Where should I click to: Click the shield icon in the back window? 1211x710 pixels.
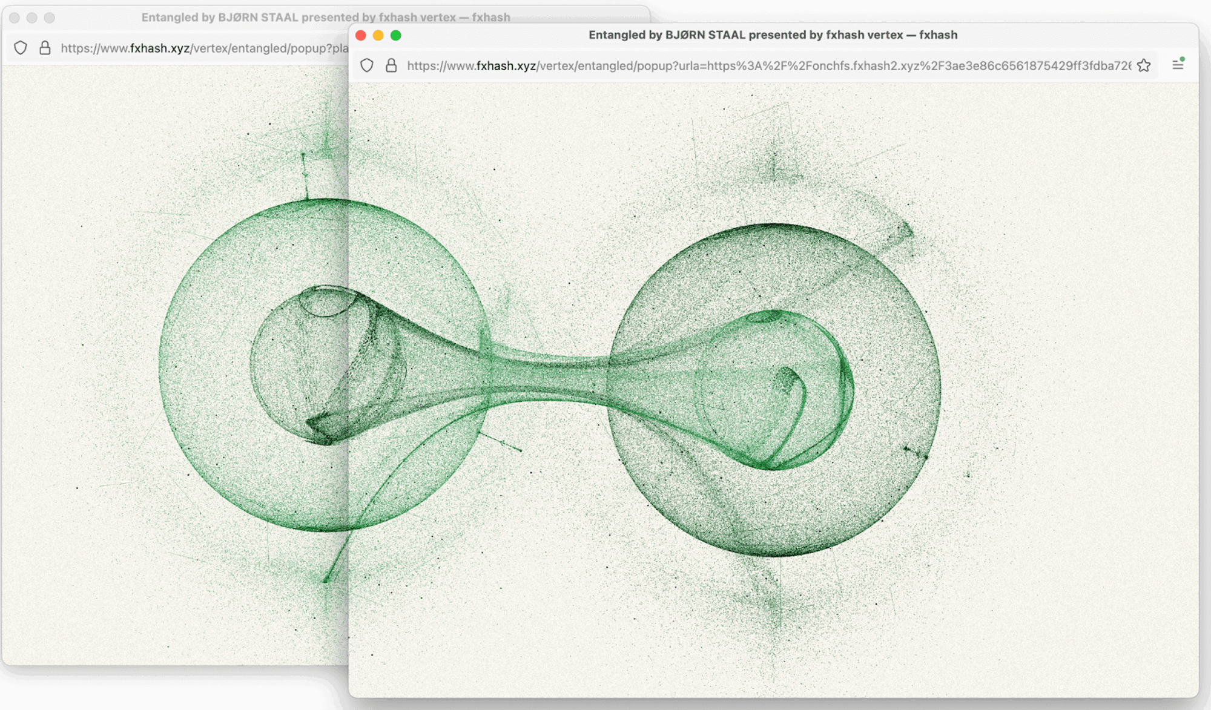21,48
